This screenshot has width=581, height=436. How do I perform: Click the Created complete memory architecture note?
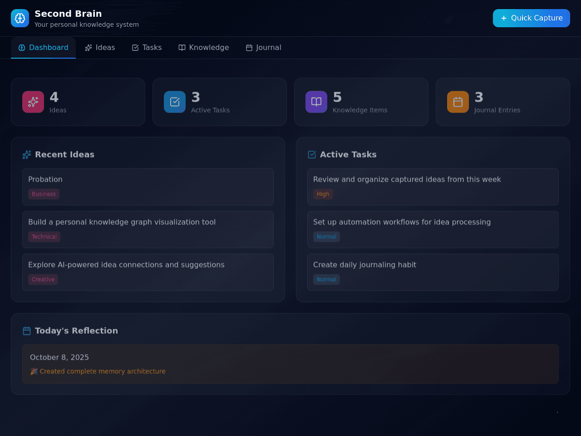(x=98, y=372)
